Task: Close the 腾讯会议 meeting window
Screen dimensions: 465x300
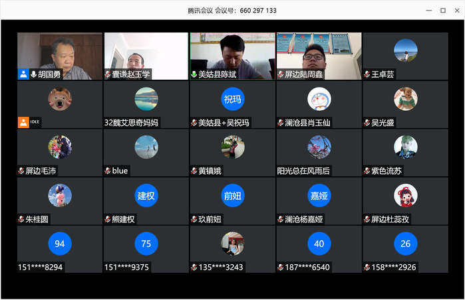Action: point(457,11)
